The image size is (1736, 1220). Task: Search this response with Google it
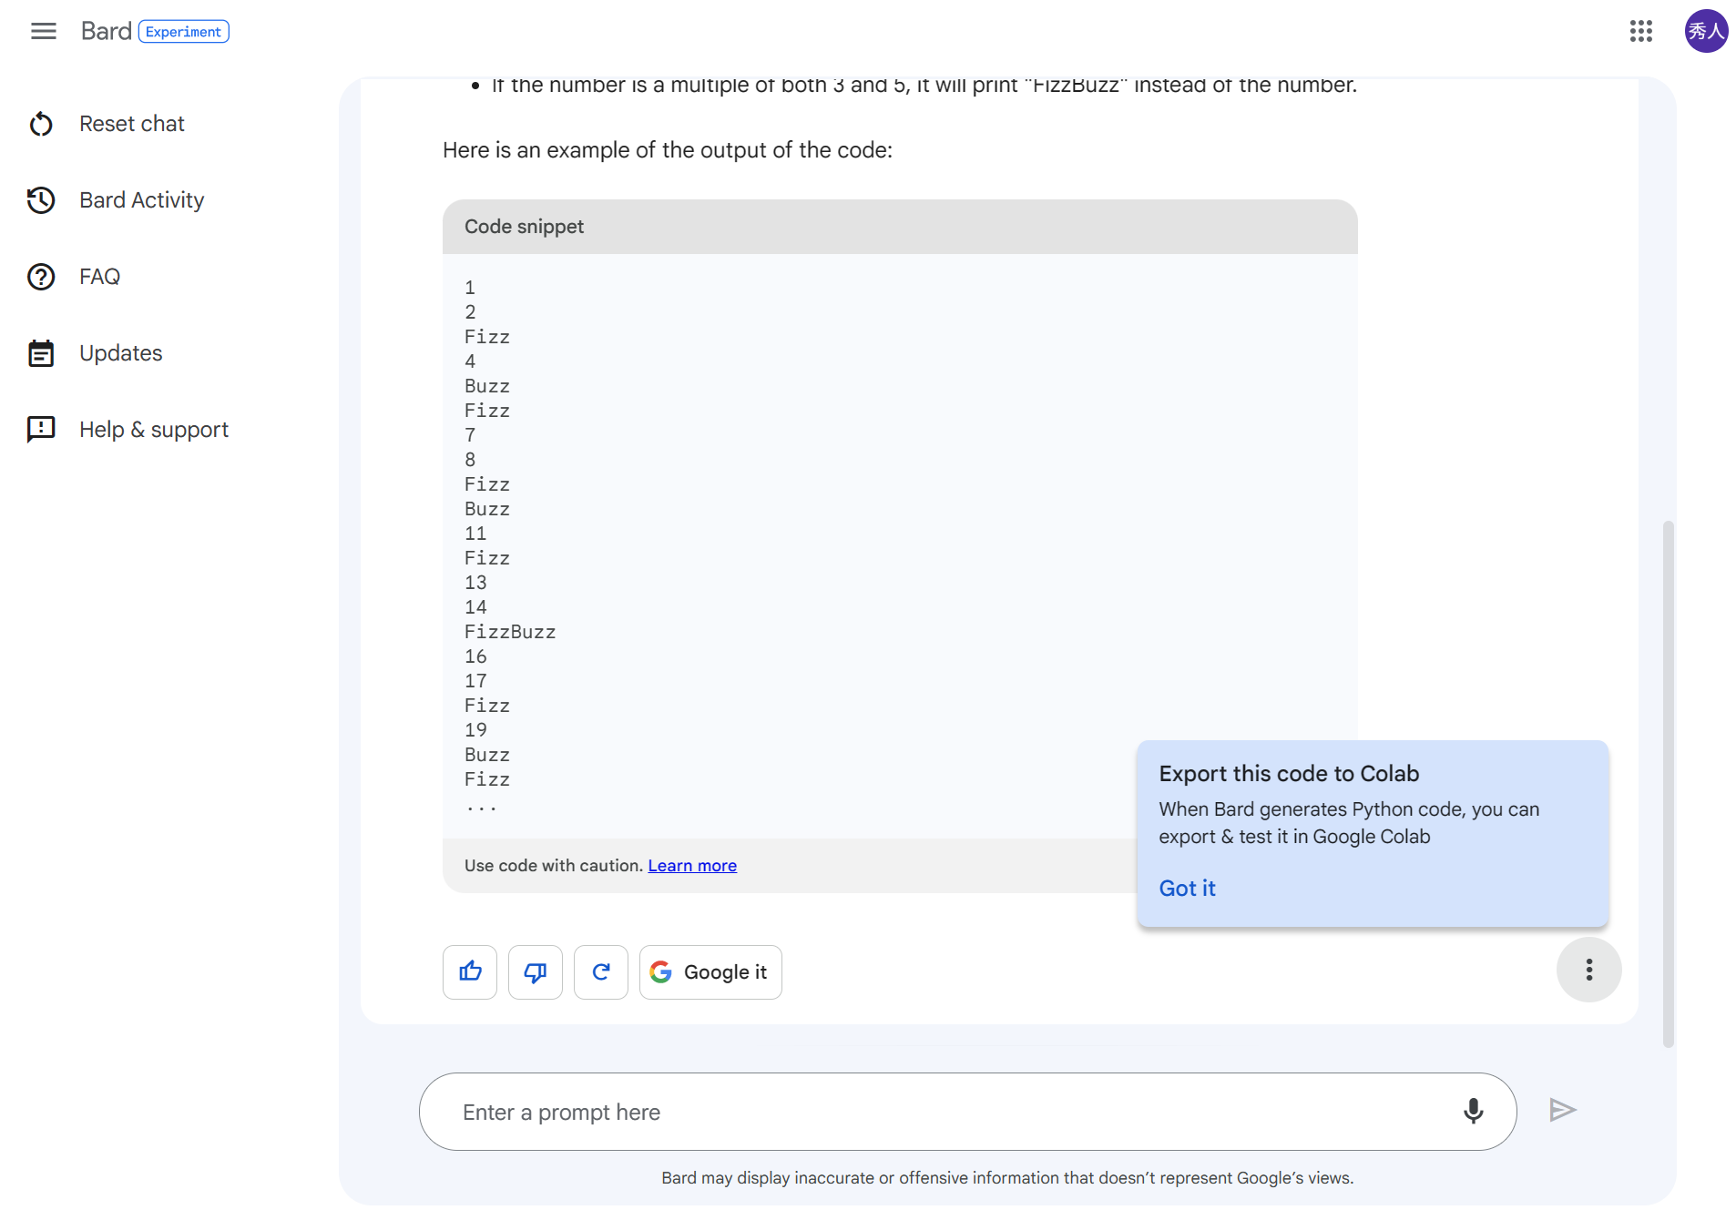coord(710,971)
